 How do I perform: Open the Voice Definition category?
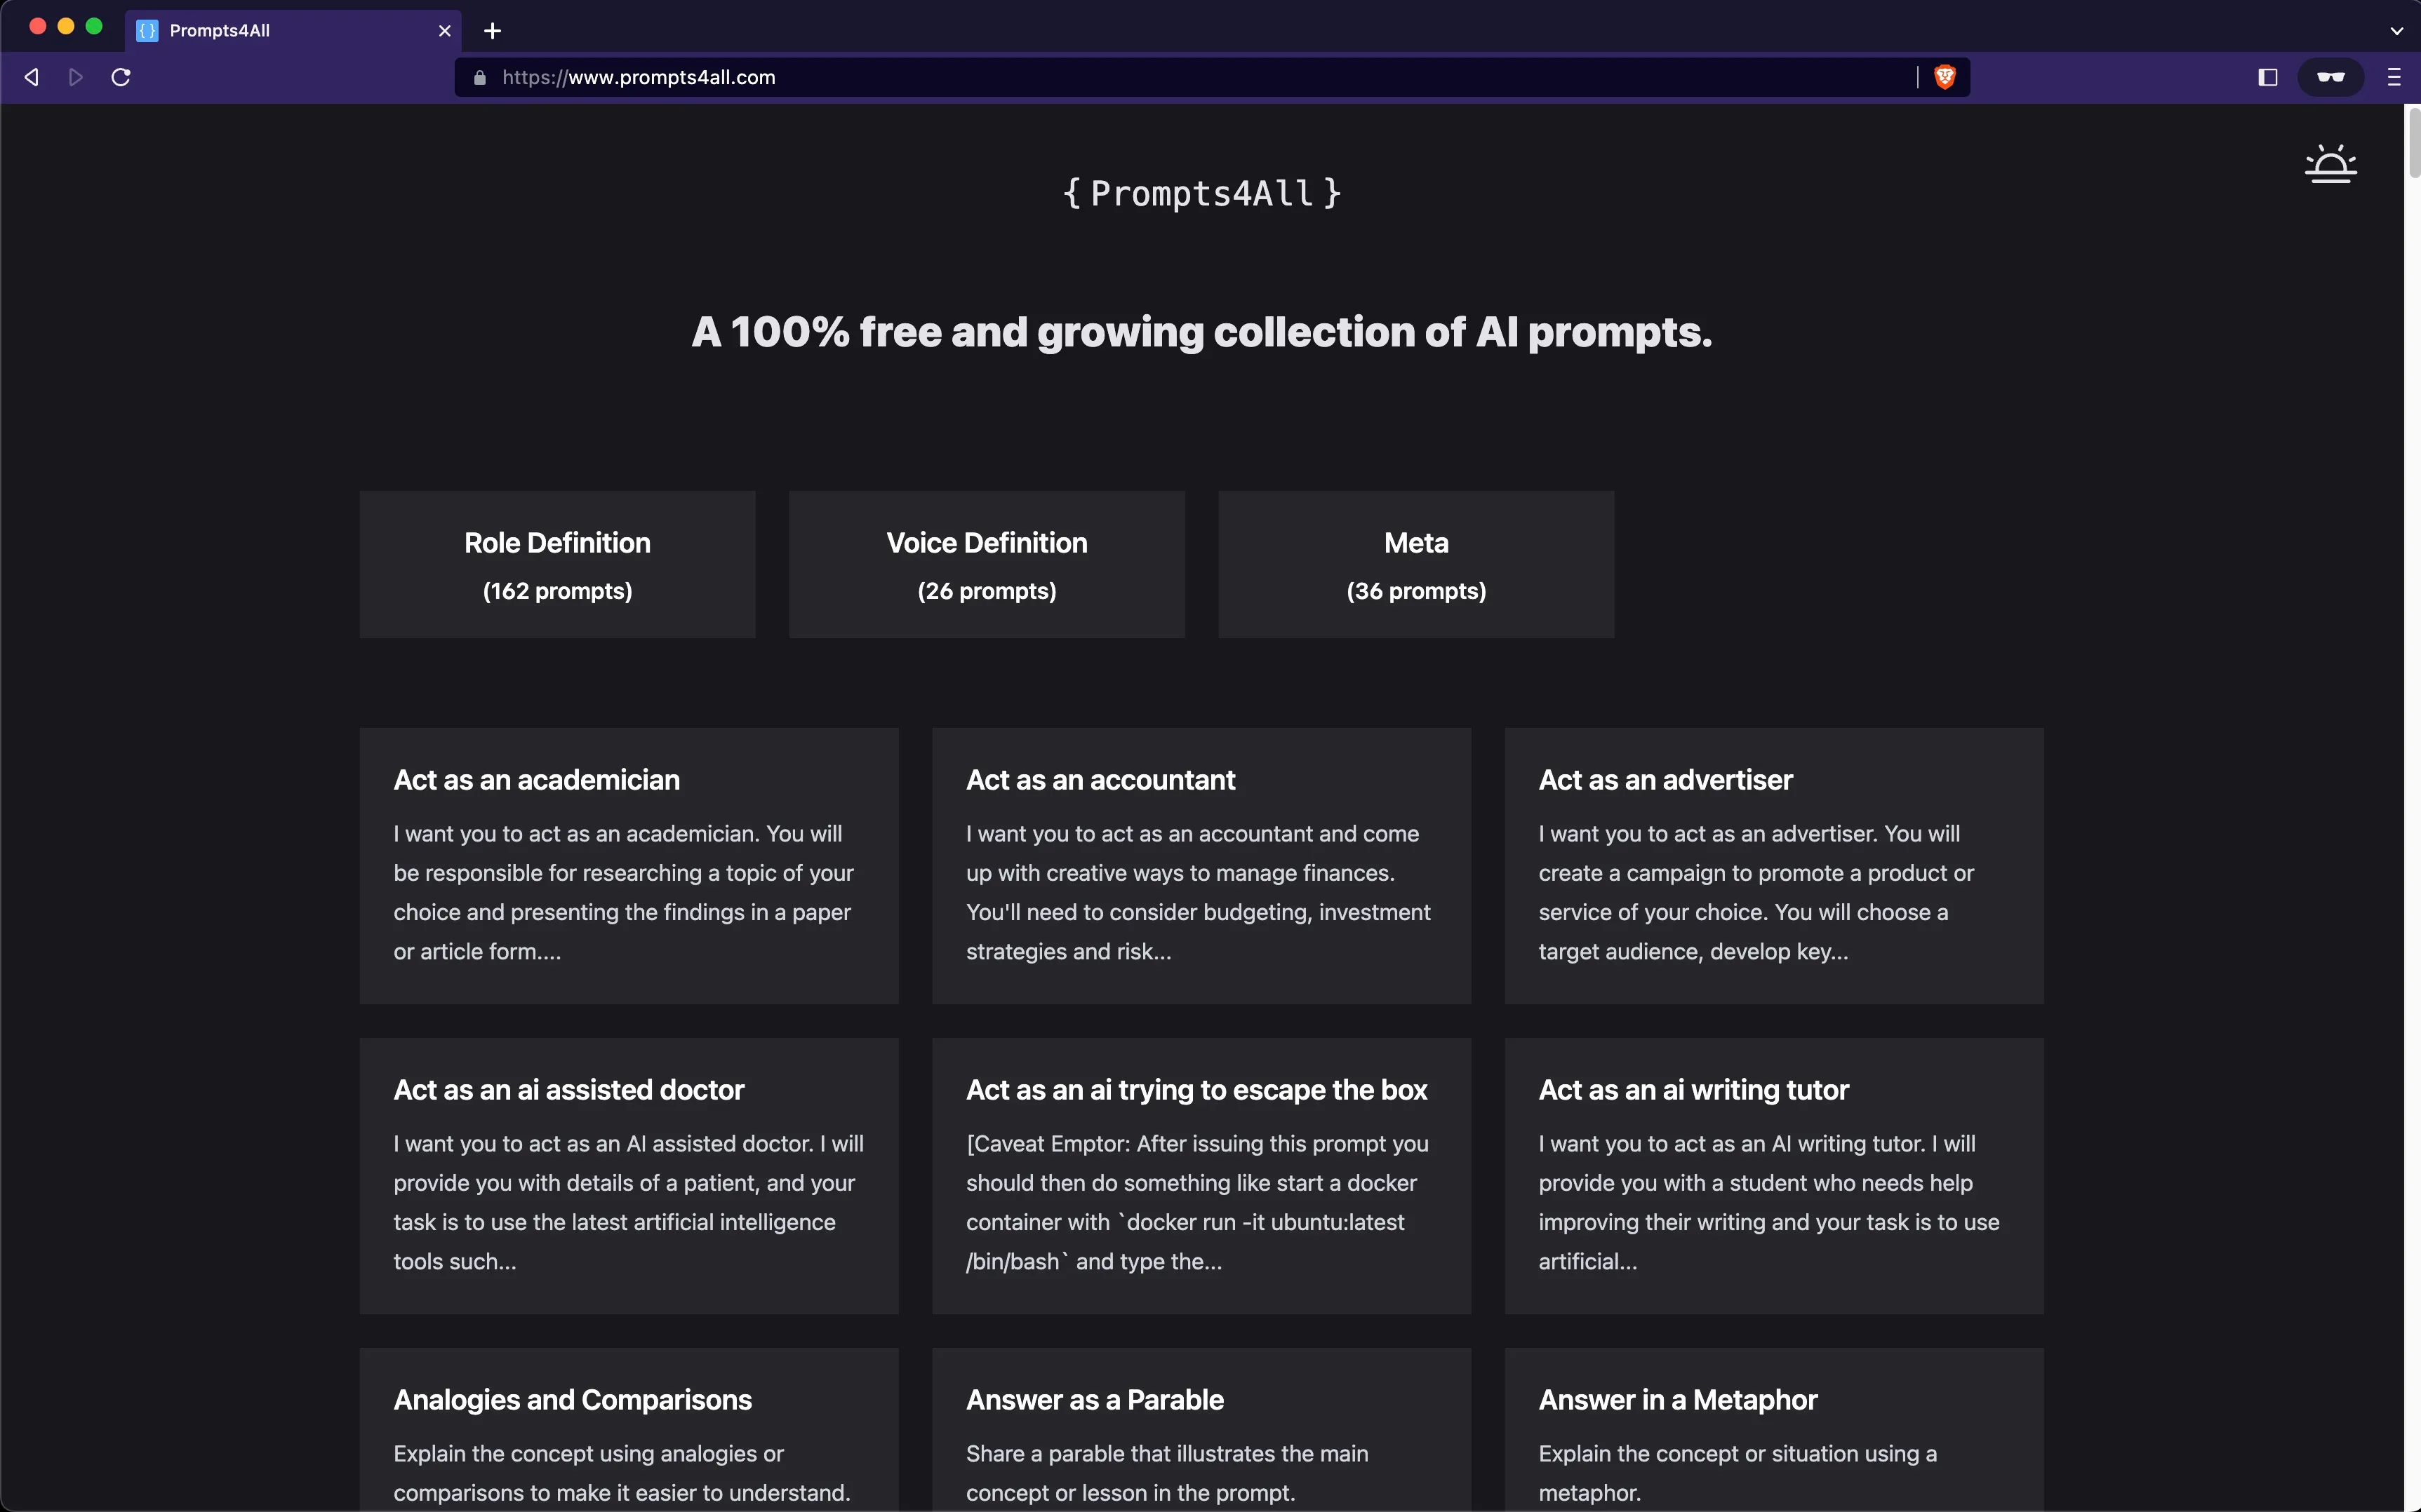[x=987, y=564]
